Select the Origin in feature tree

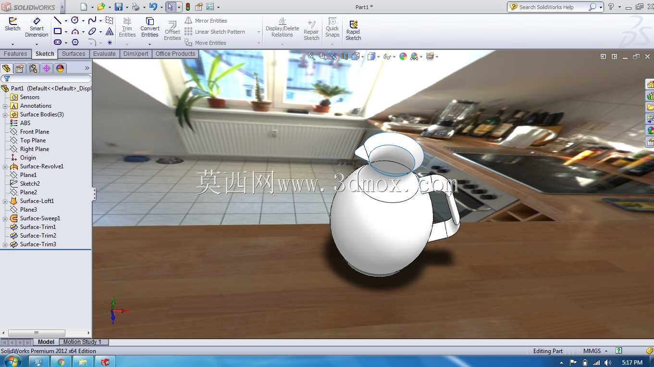click(28, 158)
